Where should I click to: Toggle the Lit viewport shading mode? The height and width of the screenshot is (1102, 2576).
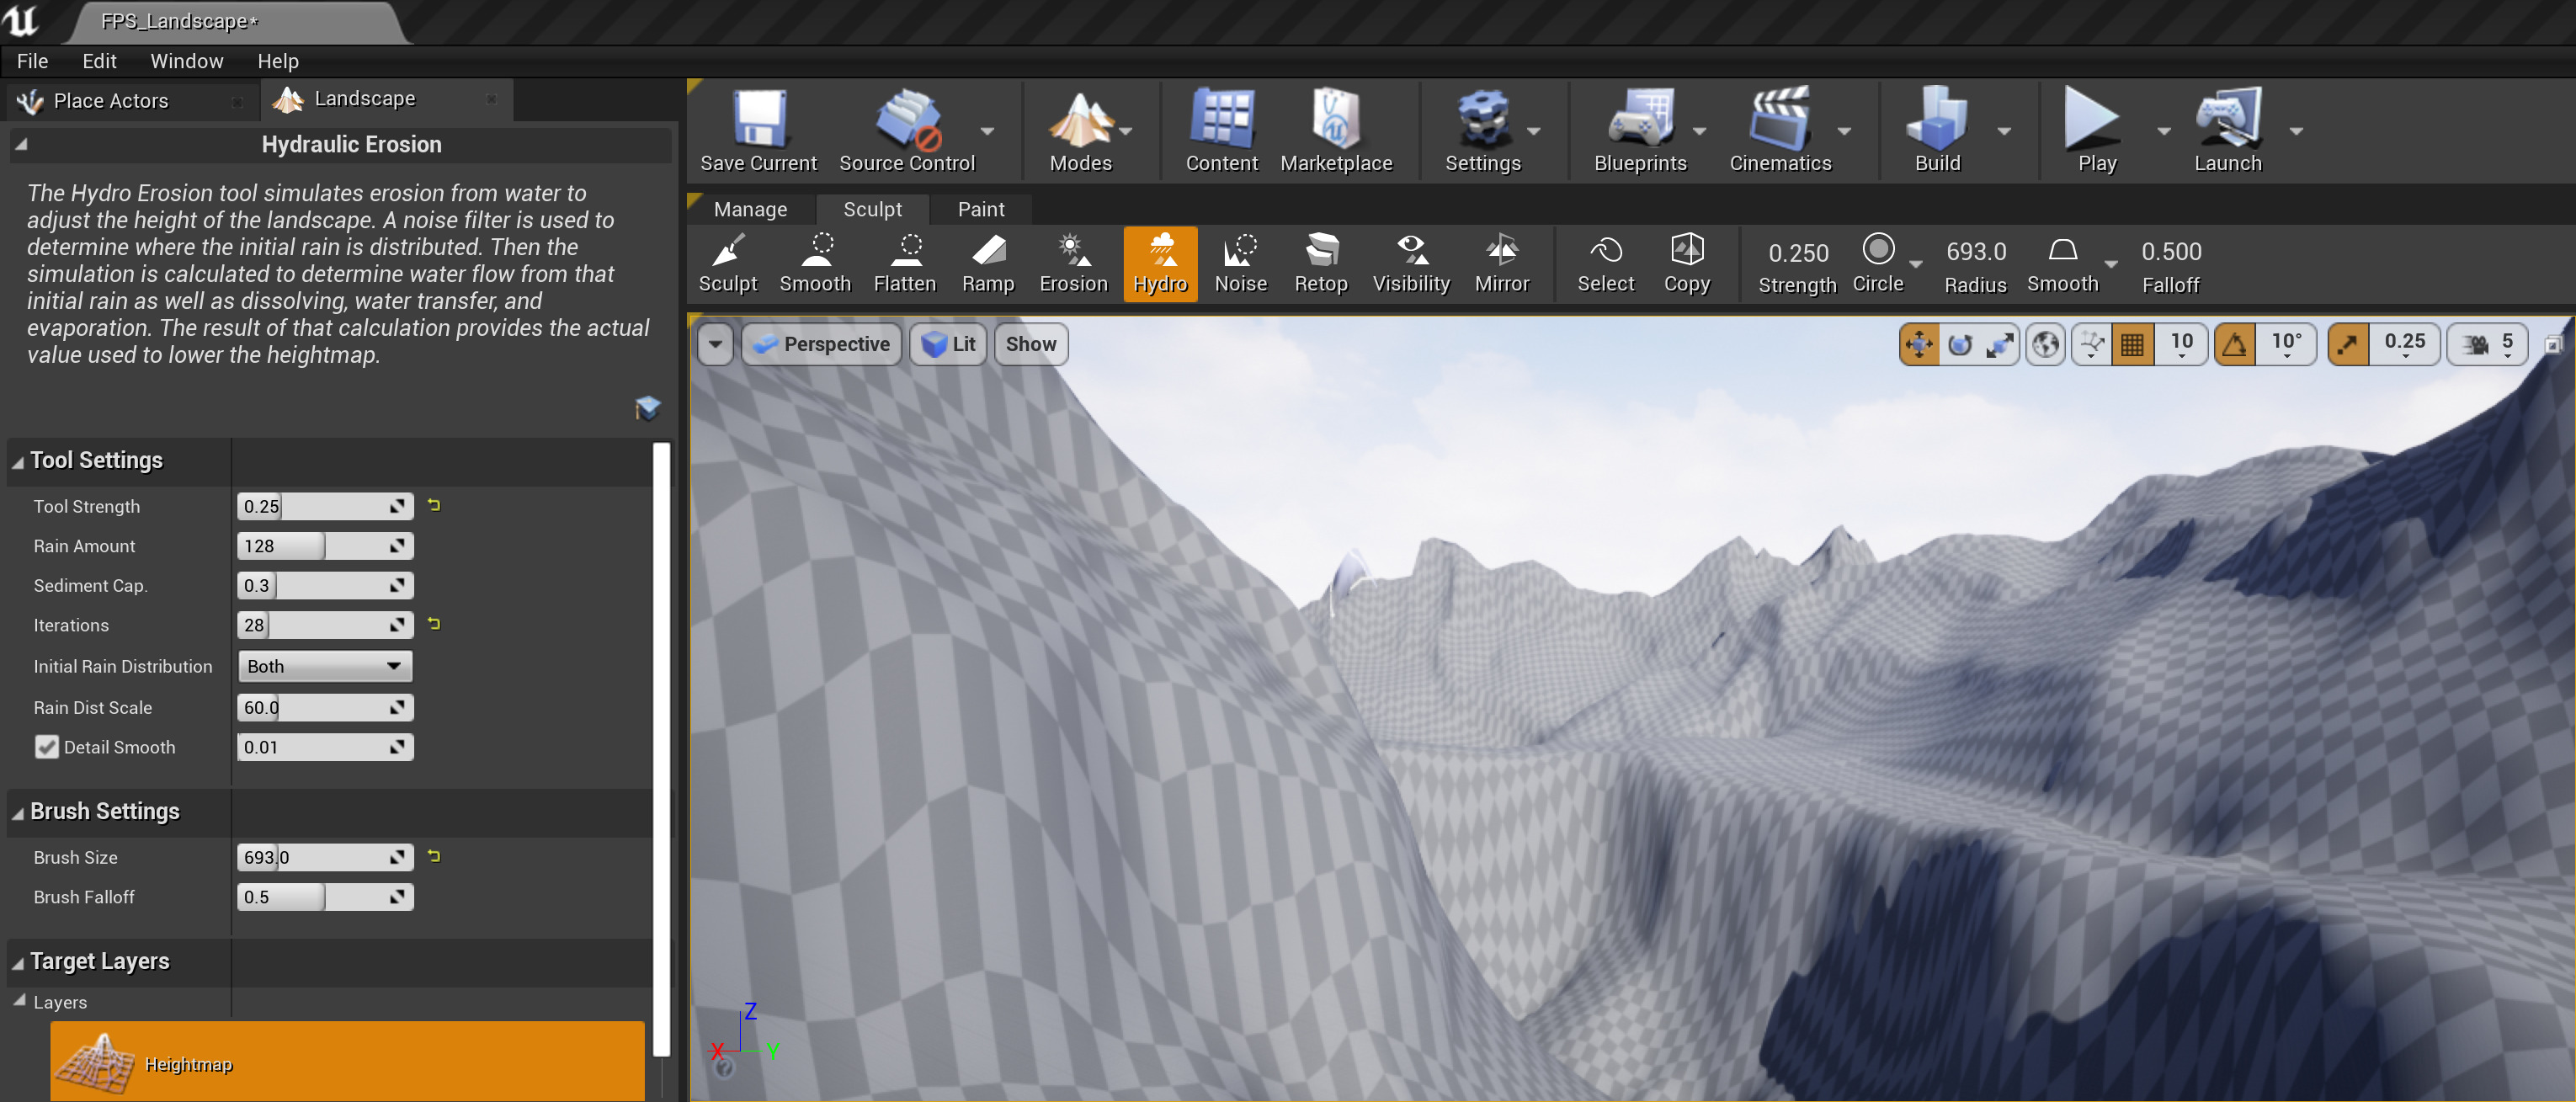(946, 343)
